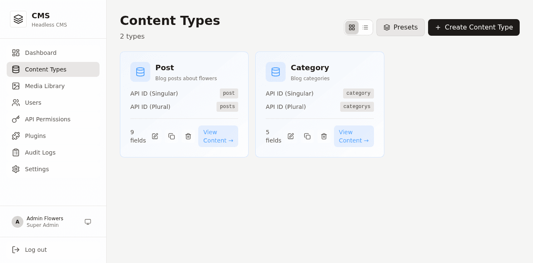Open the Presets button
533x263 pixels.
pyautogui.click(x=401, y=27)
